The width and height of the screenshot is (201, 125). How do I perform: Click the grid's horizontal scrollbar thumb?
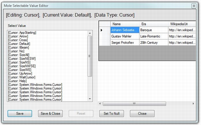[134, 103]
